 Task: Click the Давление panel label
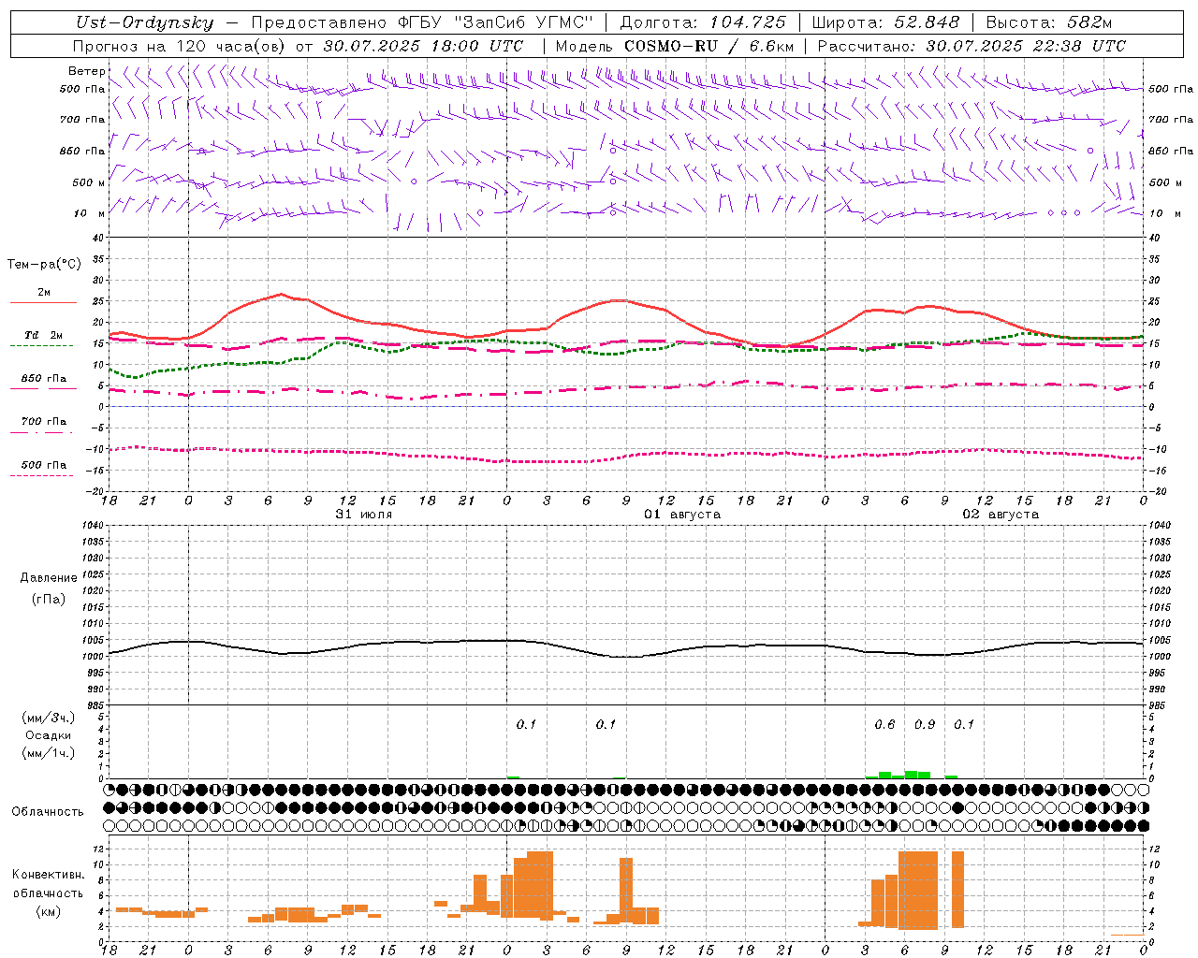coord(49,578)
